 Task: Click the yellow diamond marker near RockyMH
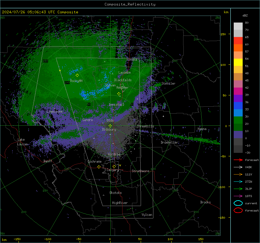tap(77, 75)
